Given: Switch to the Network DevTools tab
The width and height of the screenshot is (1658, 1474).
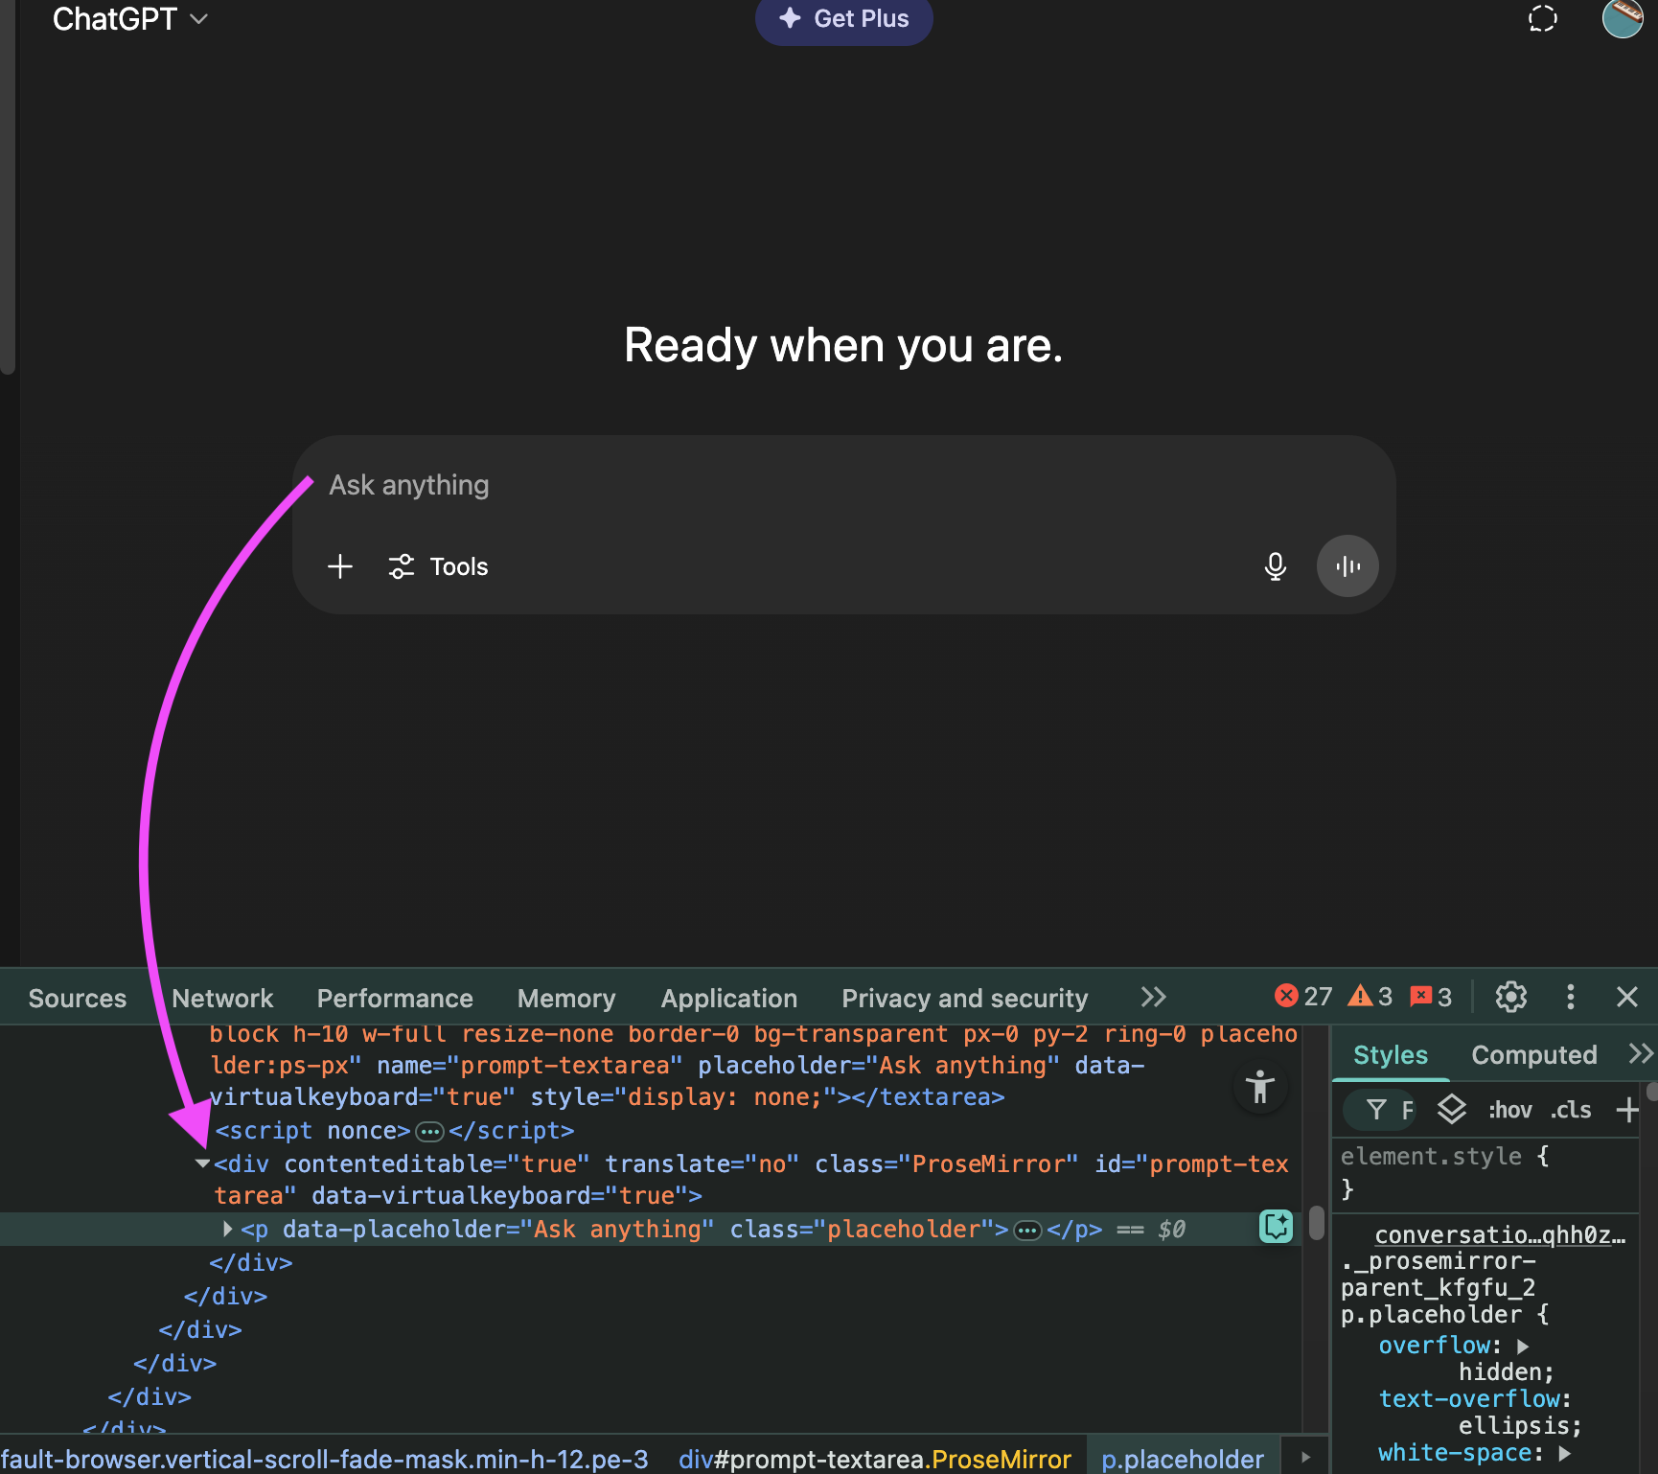Looking at the screenshot, I should 222,999.
